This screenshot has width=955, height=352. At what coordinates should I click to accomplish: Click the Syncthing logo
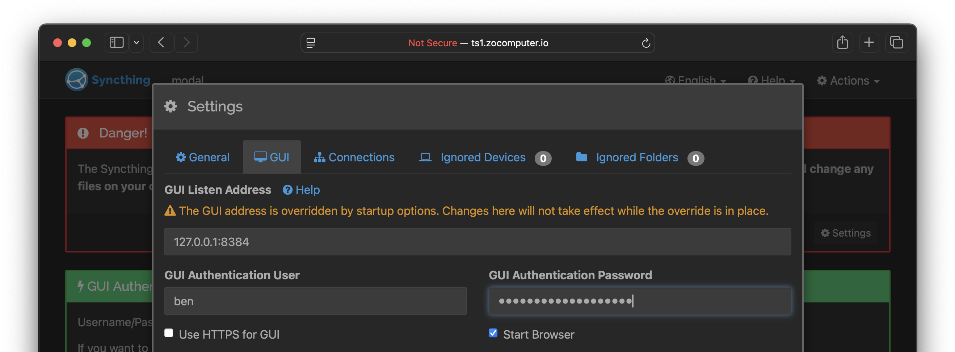point(108,80)
